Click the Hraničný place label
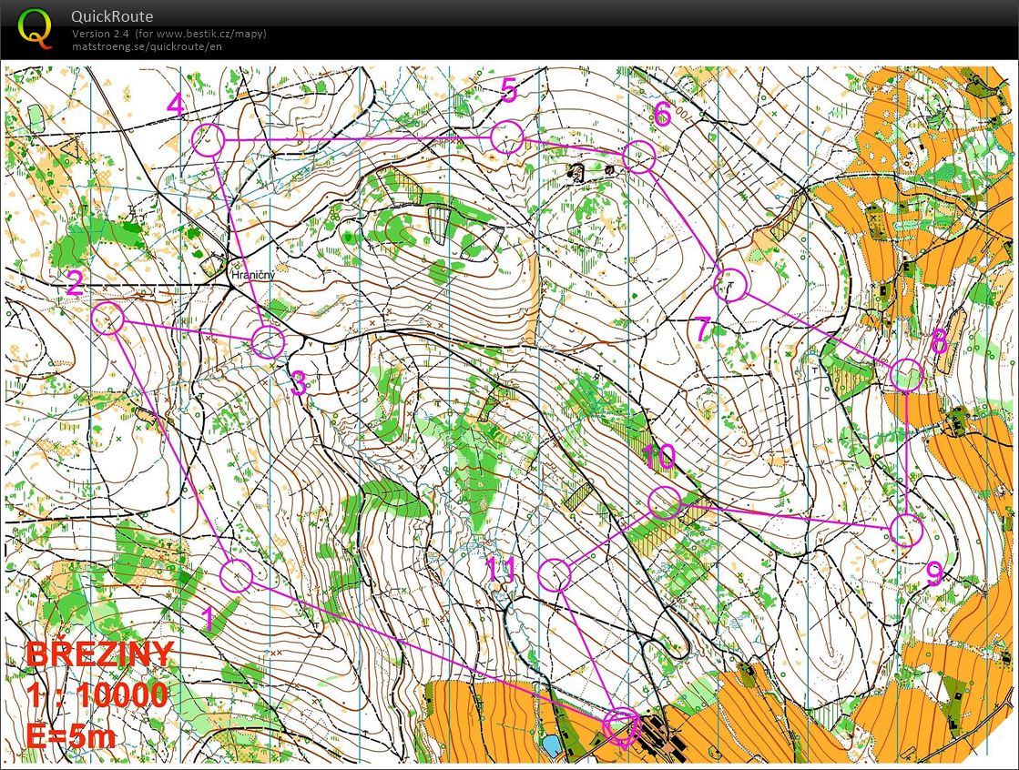The height and width of the screenshot is (770, 1019). 253,276
